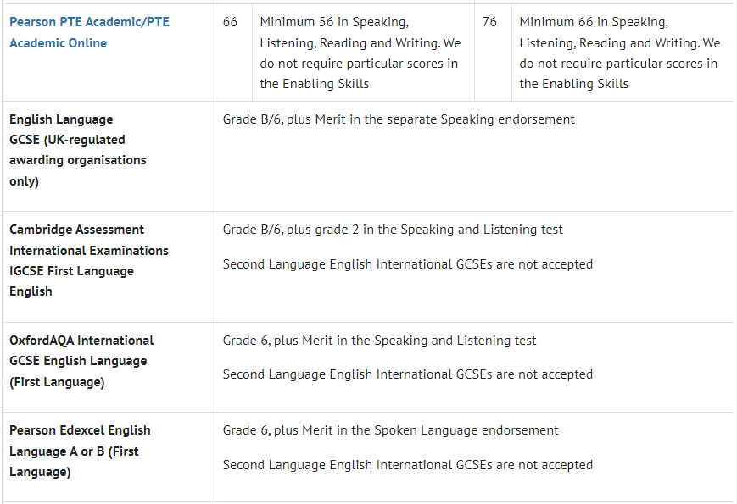This screenshot has width=737, height=504.
Task: Click Grade B/6 plus grade 2 text
Action: pos(393,230)
